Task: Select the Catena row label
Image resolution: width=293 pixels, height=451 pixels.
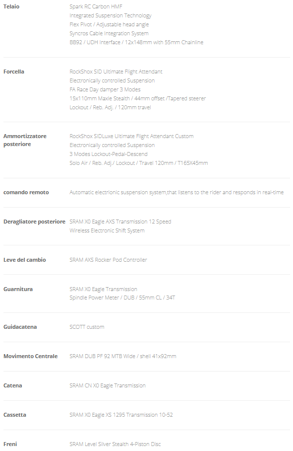Action: coord(12,385)
